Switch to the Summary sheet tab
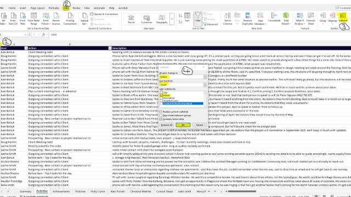This screenshot has width=351, height=197. (x=26, y=192)
